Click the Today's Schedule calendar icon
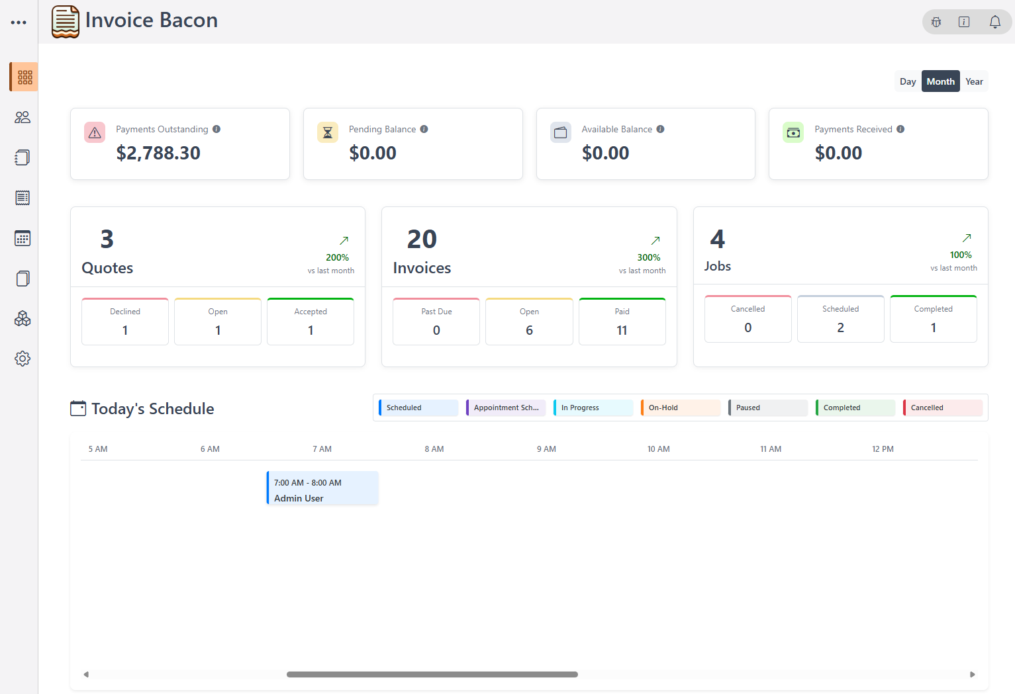Viewport: 1015px width, 694px height. [78, 408]
